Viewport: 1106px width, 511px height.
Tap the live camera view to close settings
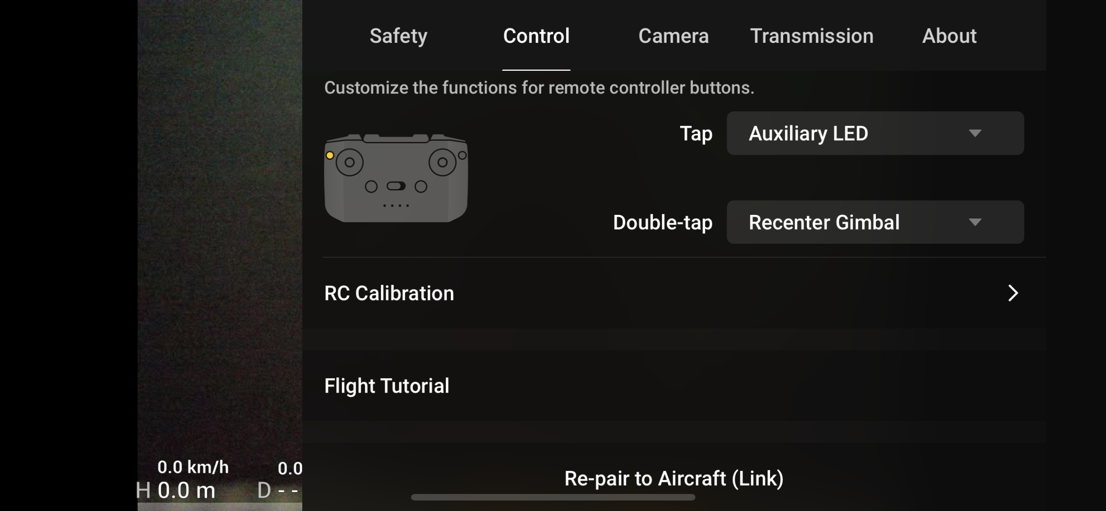pyautogui.click(x=219, y=218)
